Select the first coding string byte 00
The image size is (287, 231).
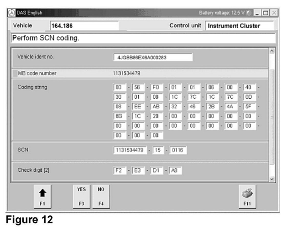point(119,87)
